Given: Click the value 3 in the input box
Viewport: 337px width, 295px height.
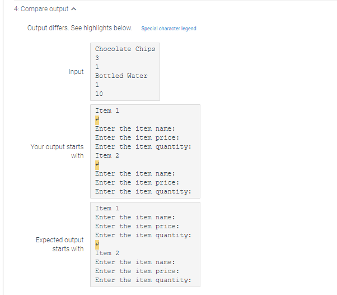Looking at the screenshot, I should (x=97, y=58).
